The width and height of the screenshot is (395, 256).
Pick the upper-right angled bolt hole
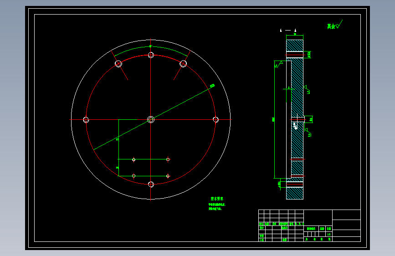pyautogui.click(x=183, y=63)
